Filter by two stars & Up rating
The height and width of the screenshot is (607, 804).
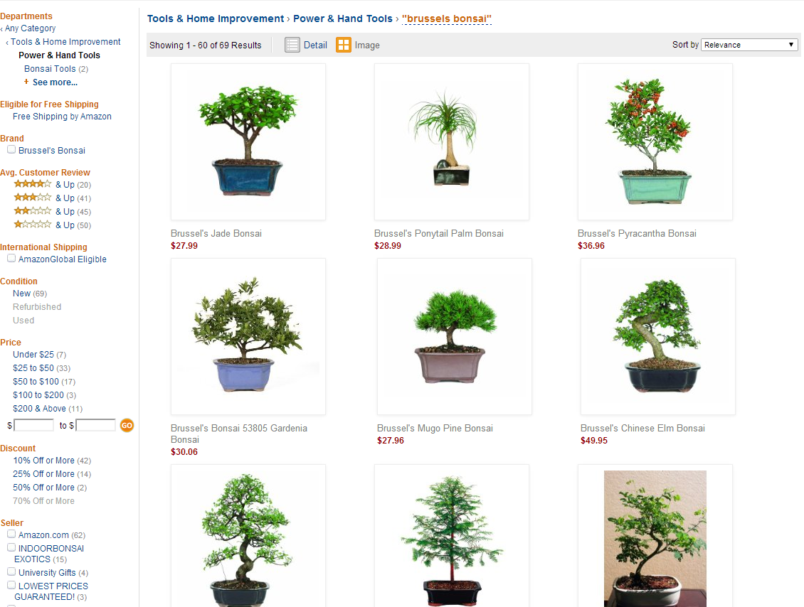click(x=32, y=211)
